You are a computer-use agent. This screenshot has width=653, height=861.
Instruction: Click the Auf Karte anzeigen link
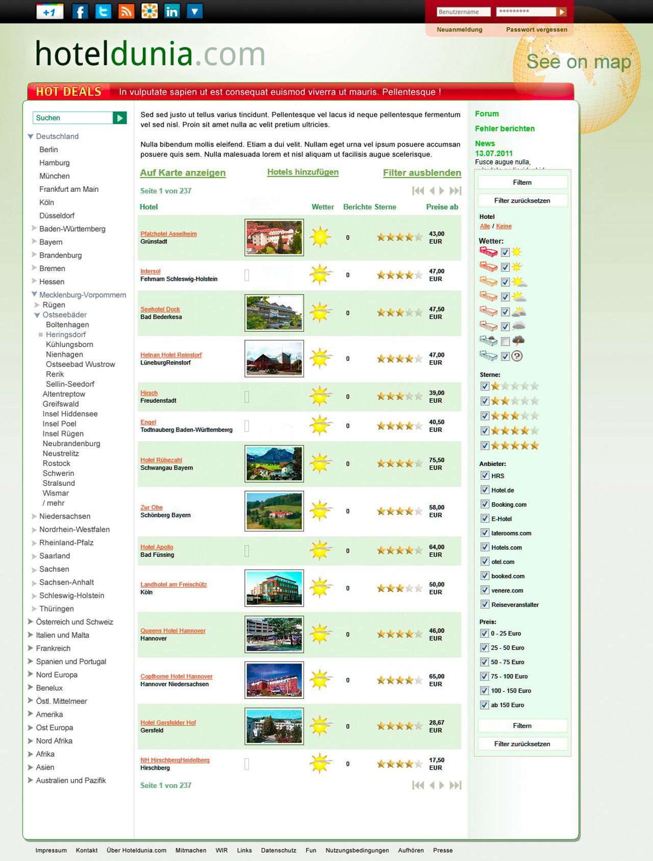tap(183, 173)
